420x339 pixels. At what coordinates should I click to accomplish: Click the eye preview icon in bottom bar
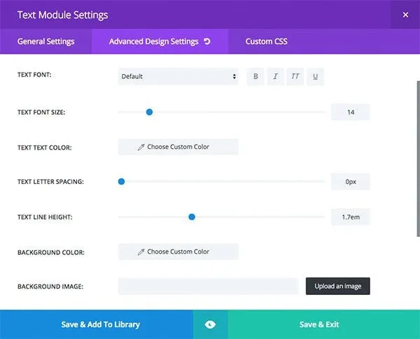click(x=210, y=324)
